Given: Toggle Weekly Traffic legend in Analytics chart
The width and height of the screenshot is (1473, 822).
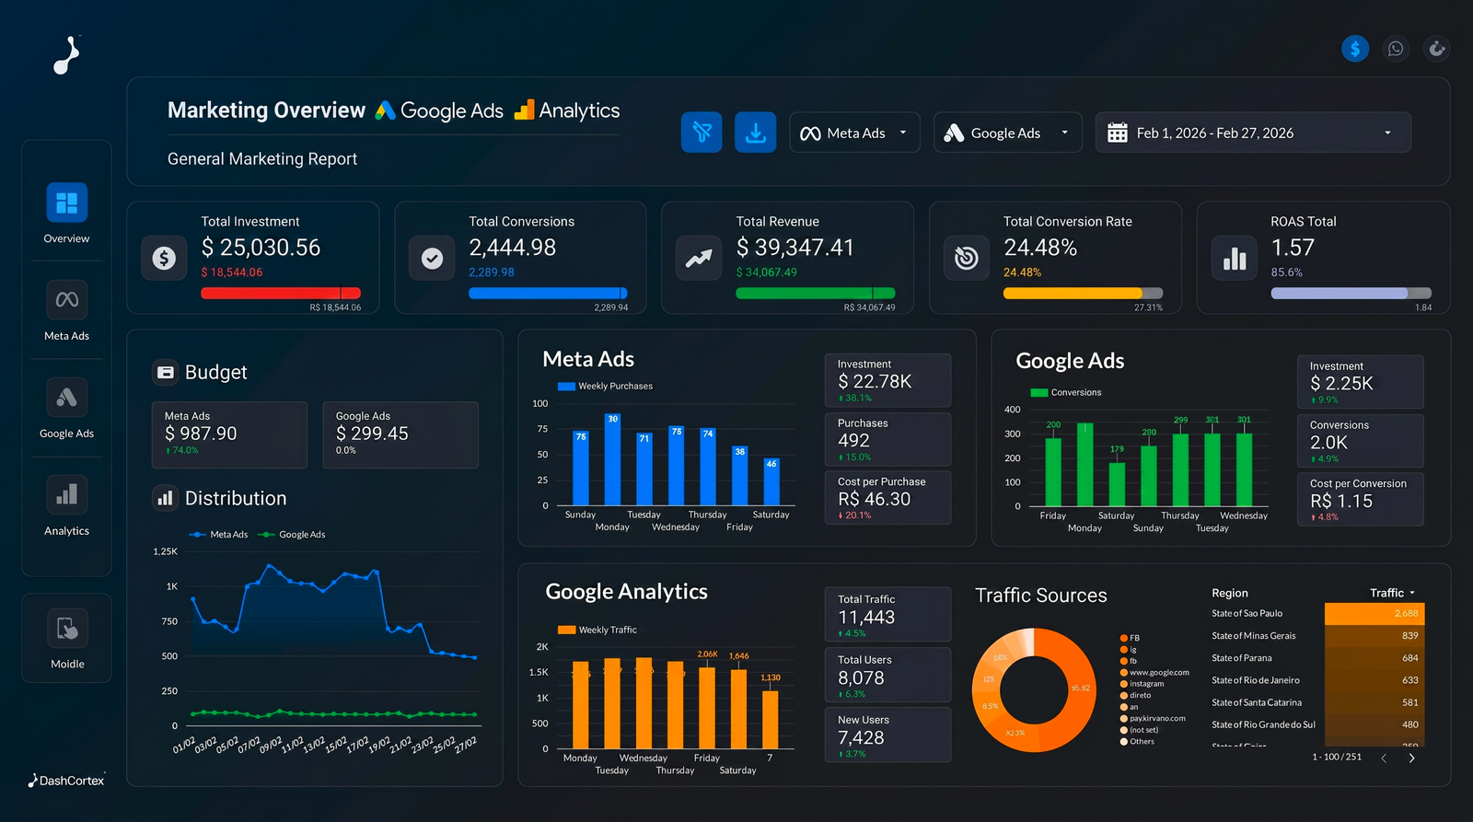Looking at the screenshot, I should coord(597,631).
